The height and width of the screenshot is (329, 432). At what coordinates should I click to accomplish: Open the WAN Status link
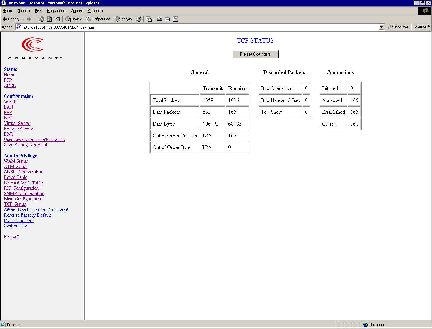[16, 161]
